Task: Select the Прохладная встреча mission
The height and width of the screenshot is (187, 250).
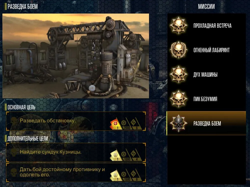Action: [x=206, y=25]
